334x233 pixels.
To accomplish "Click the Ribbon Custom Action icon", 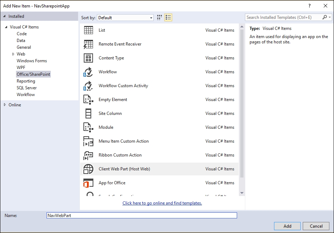I will pyautogui.click(x=88, y=155).
